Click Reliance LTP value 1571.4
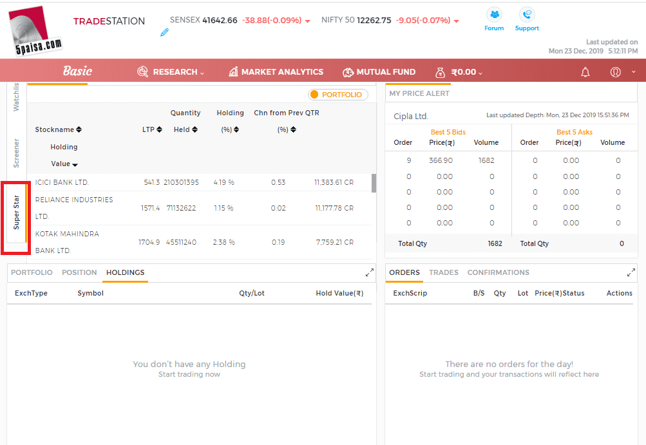This screenshot has height=445, width=646. pyautogui.click(x=150, y=208)
